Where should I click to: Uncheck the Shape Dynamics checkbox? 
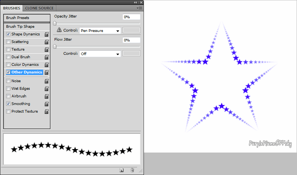pos(8,34)
